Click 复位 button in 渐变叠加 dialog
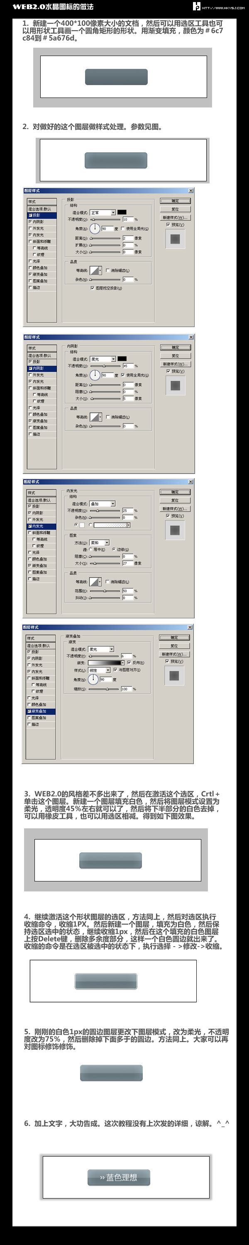The image size is (249, 1245). (x=174, y=645)
